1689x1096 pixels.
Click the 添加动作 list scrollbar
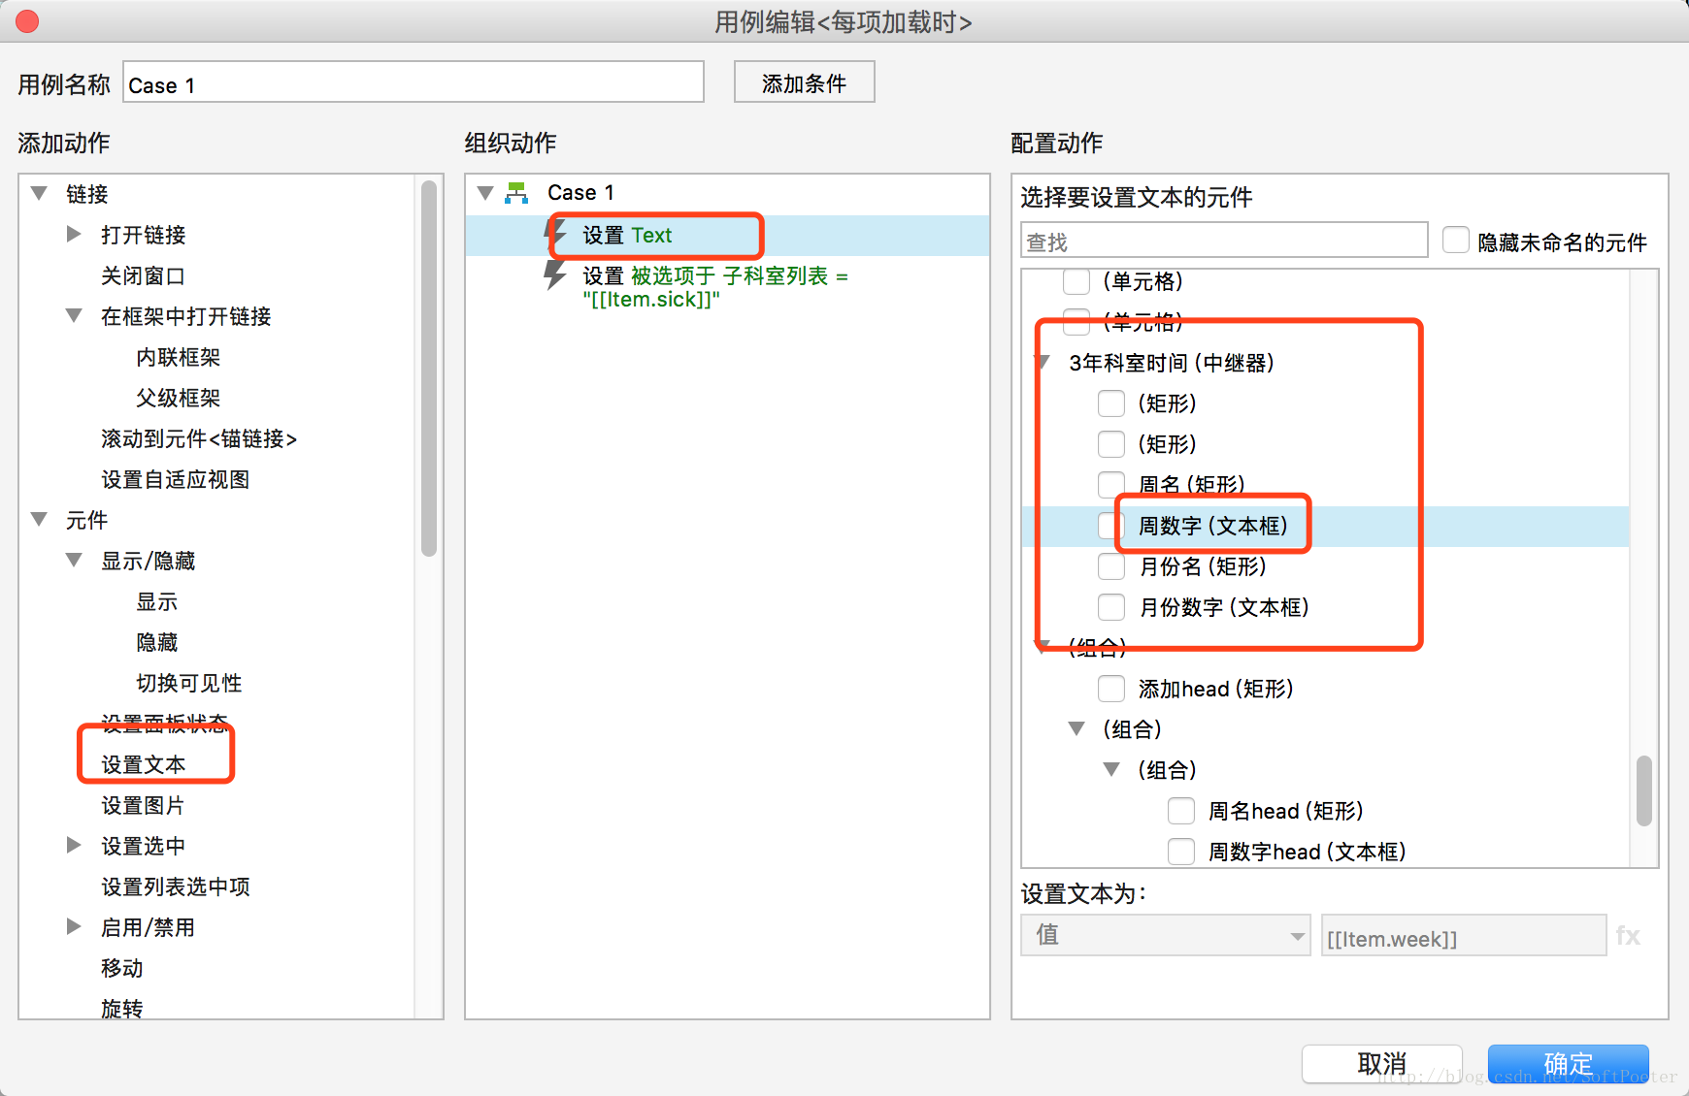429,369
